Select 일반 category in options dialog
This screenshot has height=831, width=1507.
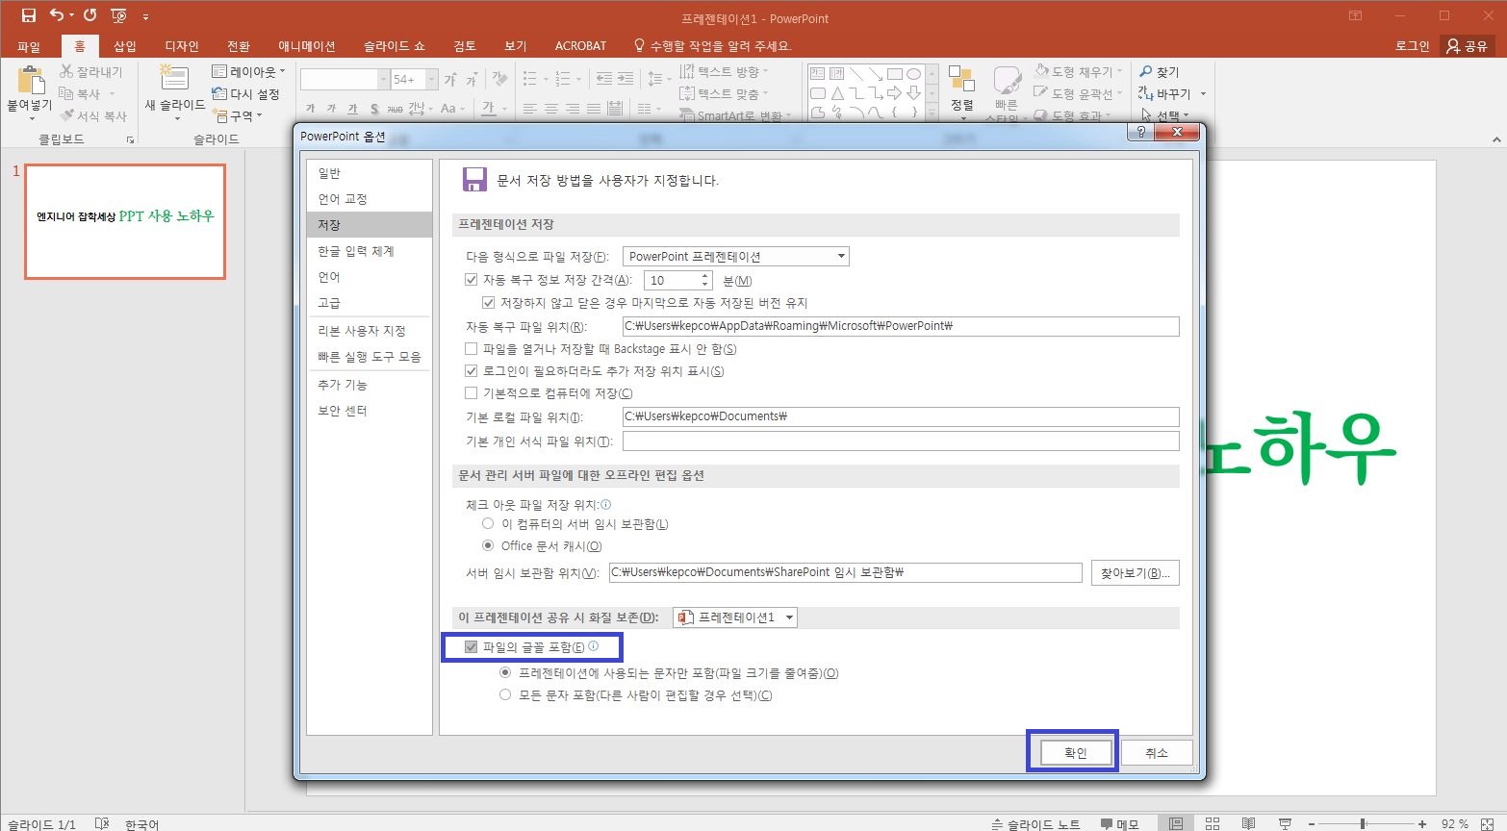tap(369, 173)
